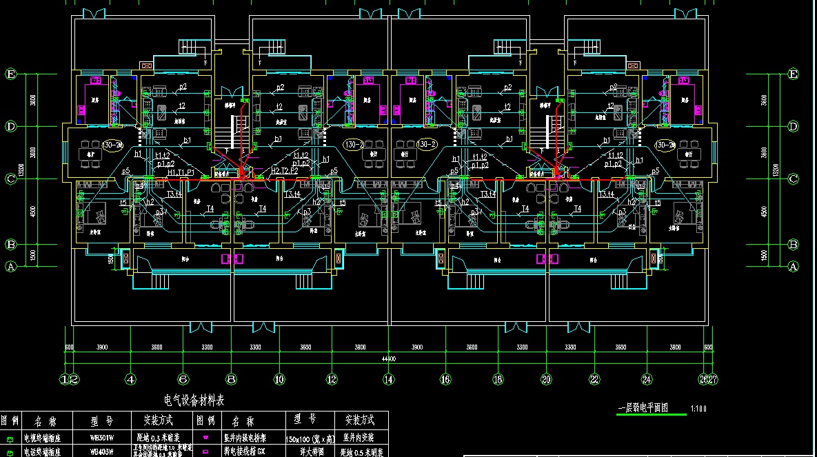Click the magenta cable tray legend symbol

tap(205, 438)
